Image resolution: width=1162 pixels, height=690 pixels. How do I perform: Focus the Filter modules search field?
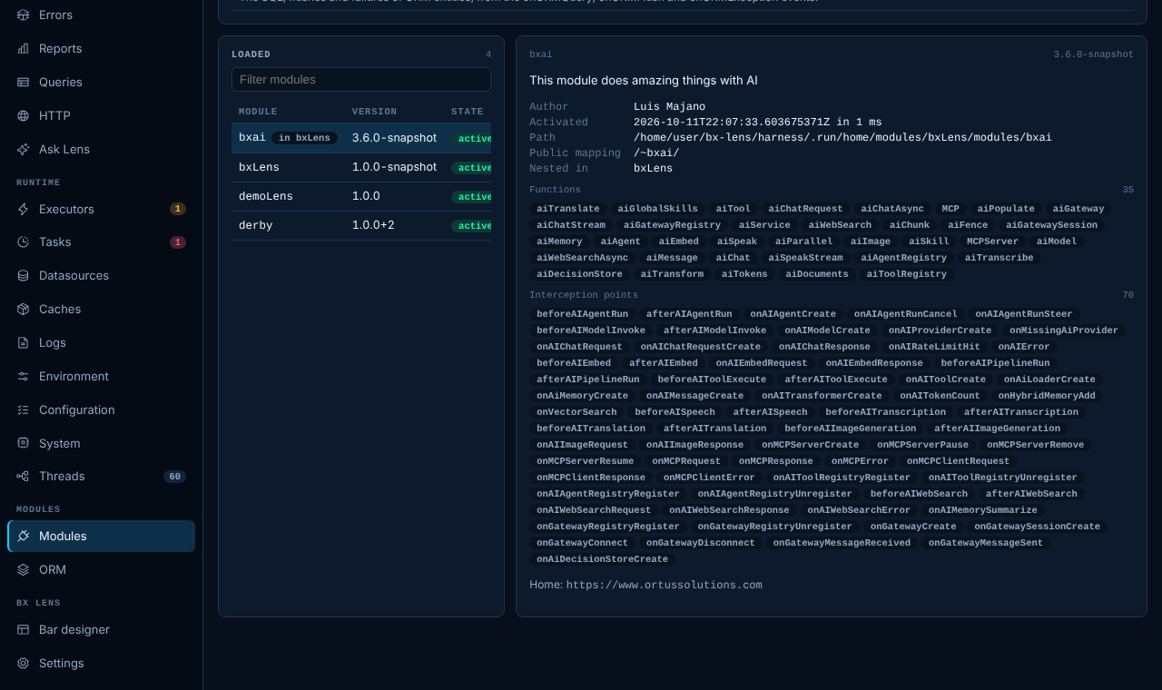[361, 80]
